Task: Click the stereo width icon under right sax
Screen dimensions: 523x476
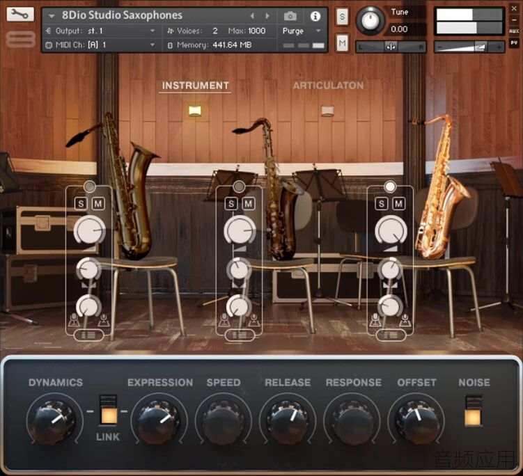Action: [390, 285]
